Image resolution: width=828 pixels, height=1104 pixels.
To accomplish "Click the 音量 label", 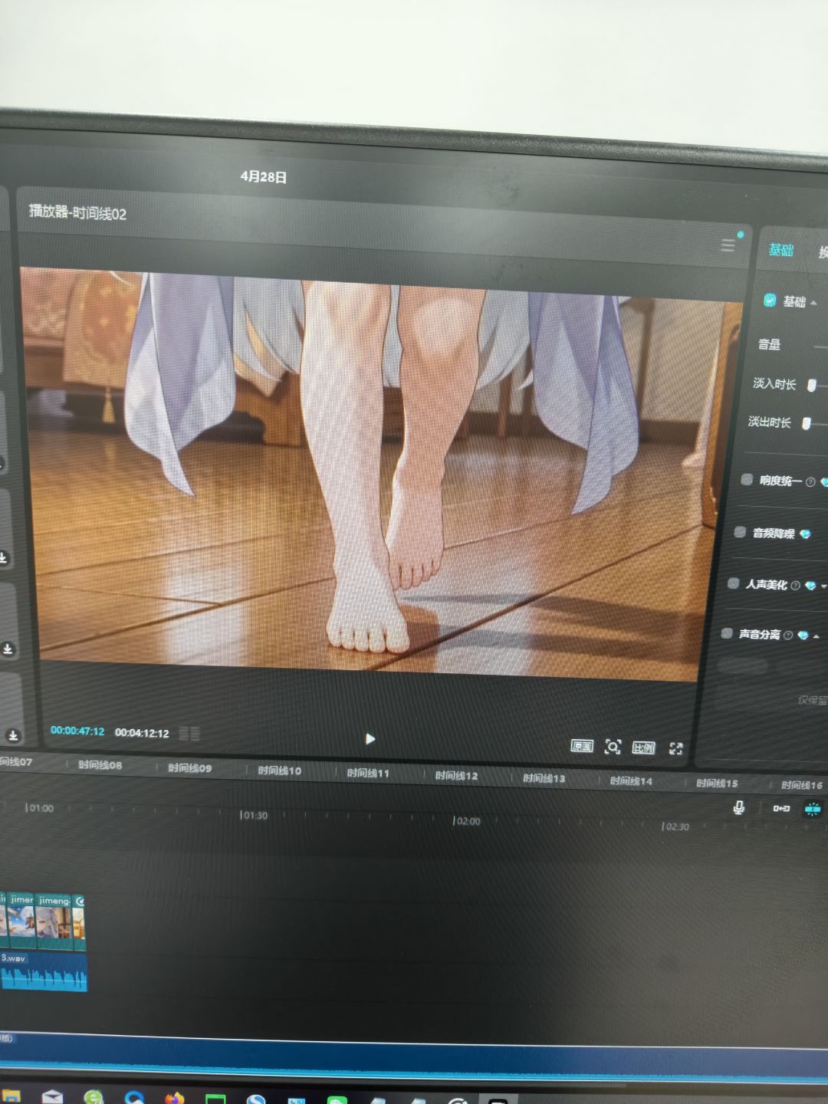I will [769, 344].
